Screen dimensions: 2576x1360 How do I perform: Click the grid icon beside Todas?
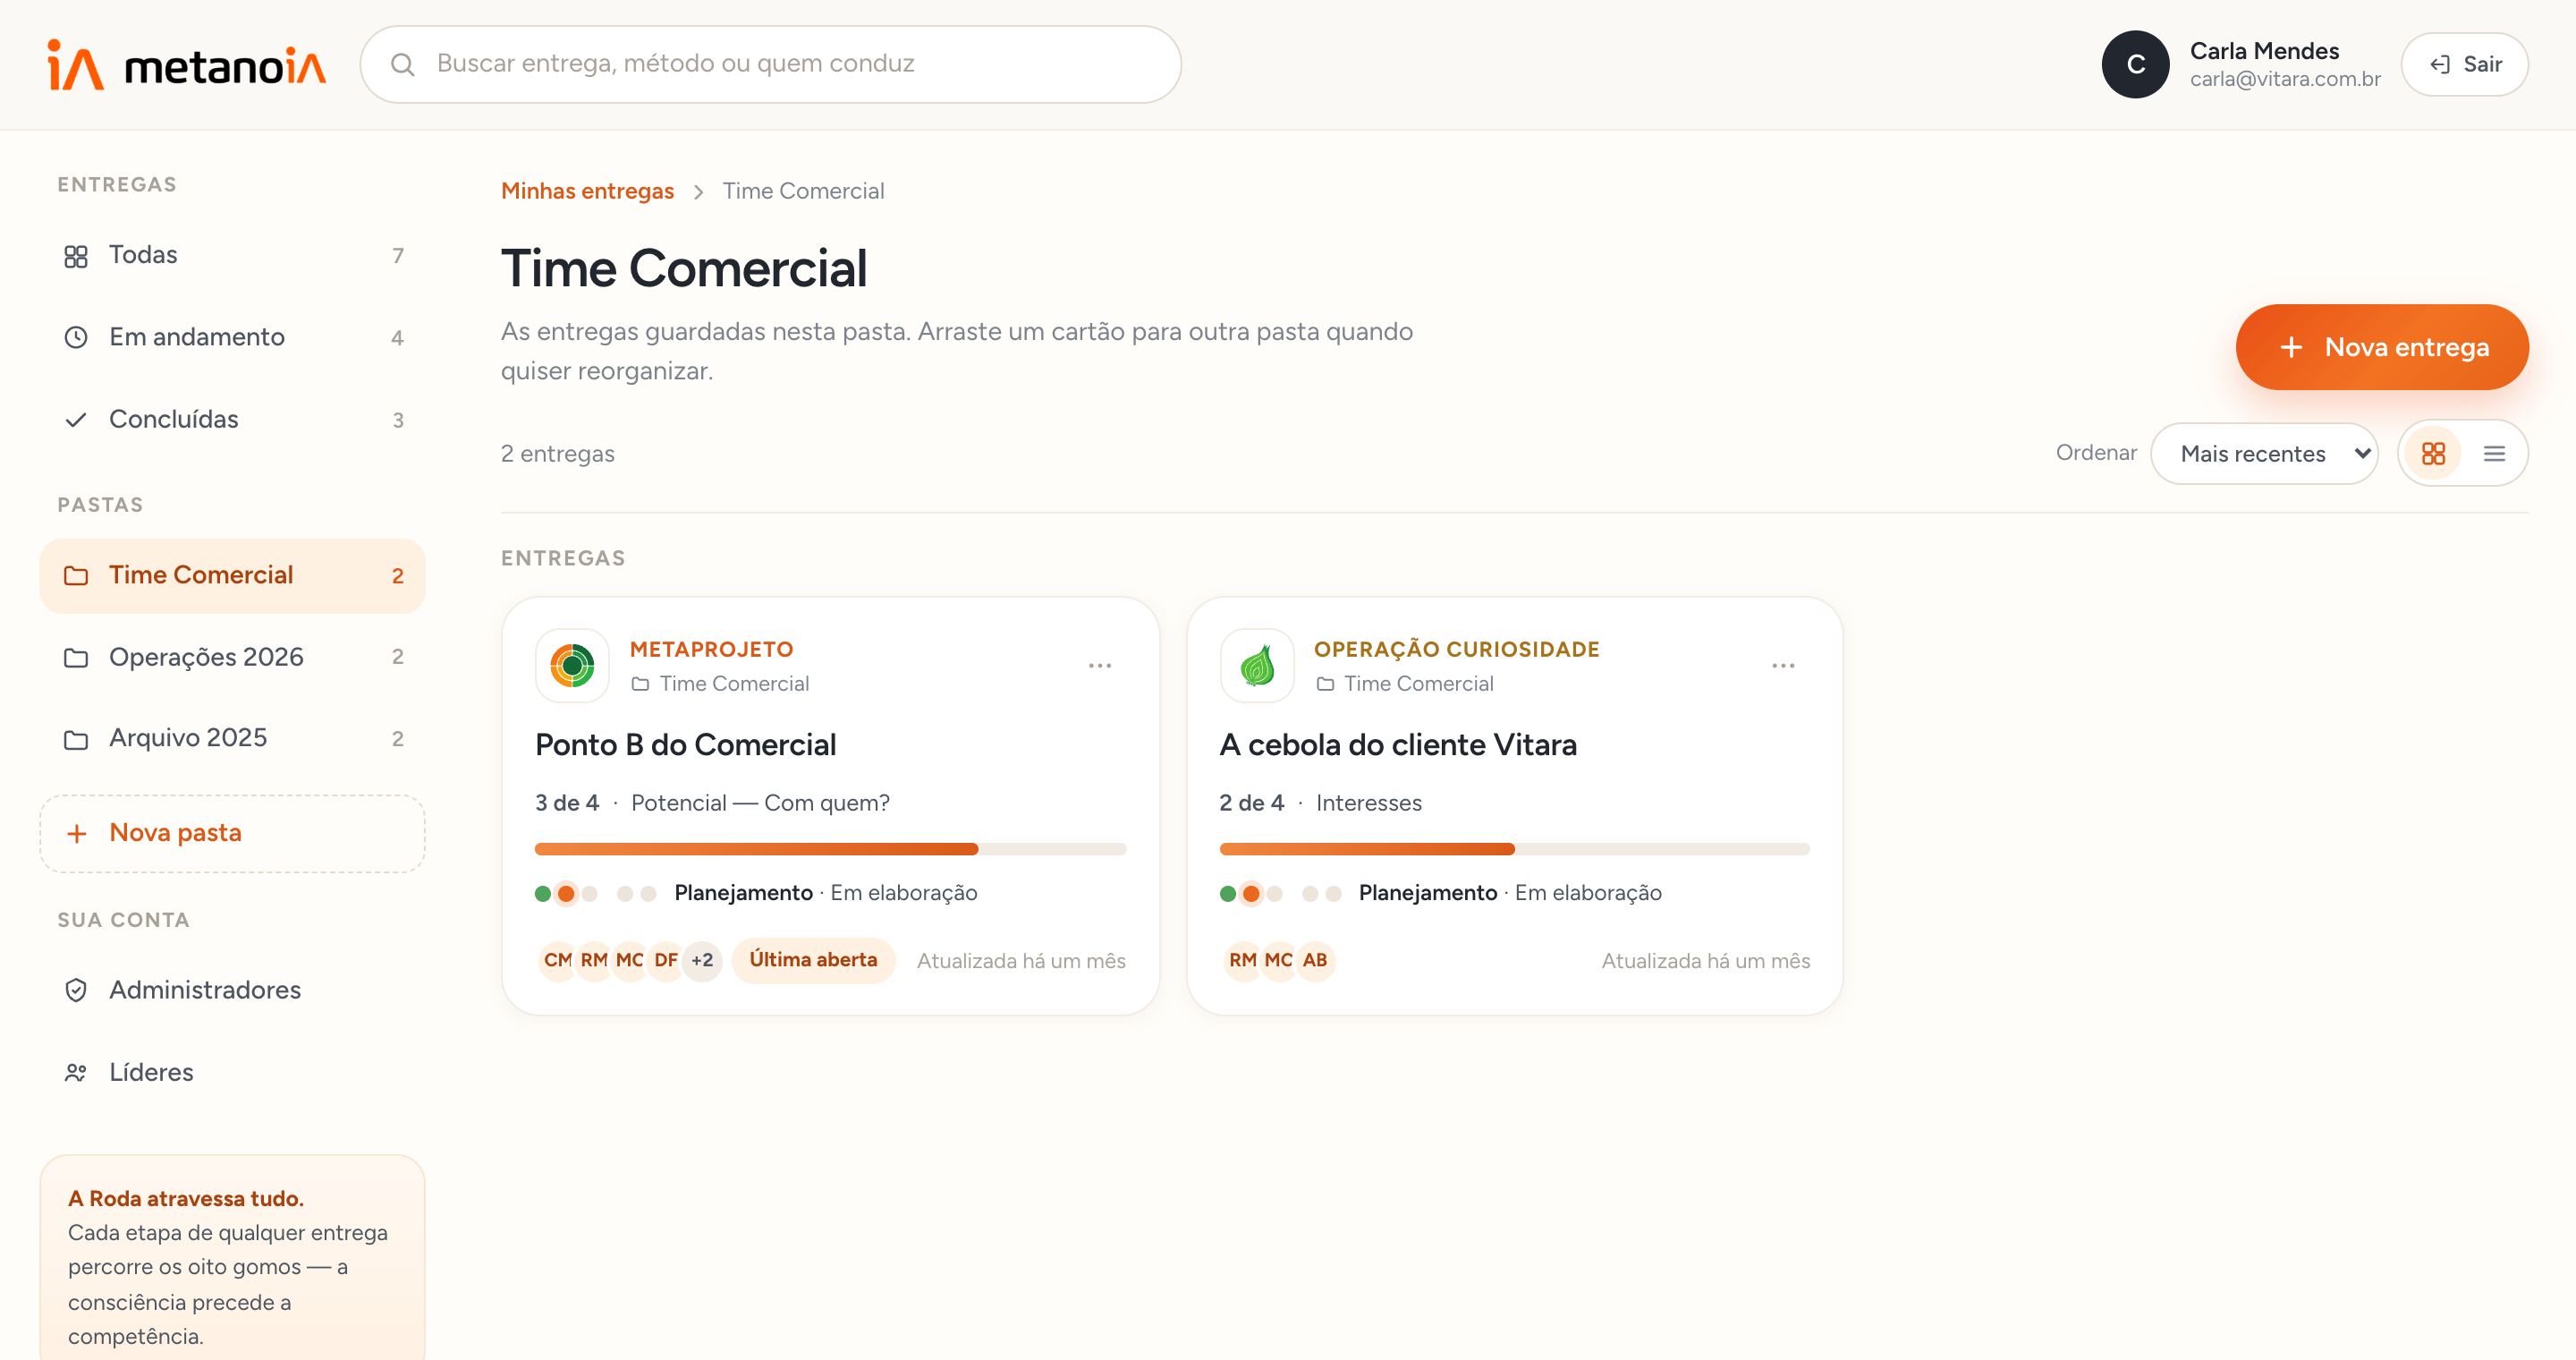point(76,256)
